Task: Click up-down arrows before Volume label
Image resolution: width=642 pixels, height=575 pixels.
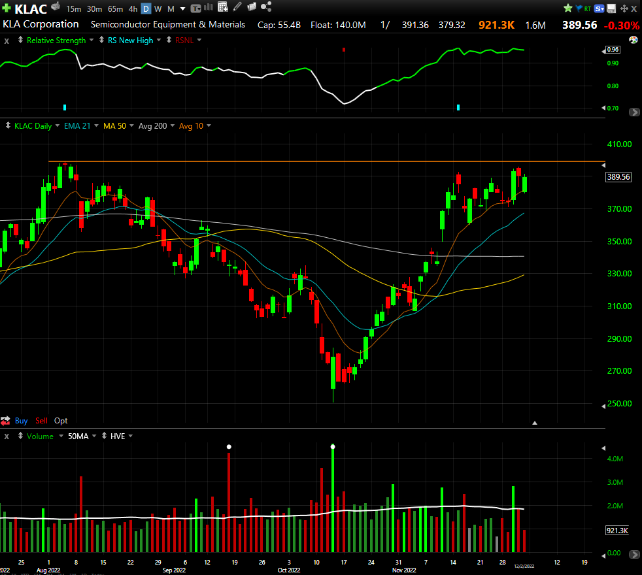Action: (20, 435)
